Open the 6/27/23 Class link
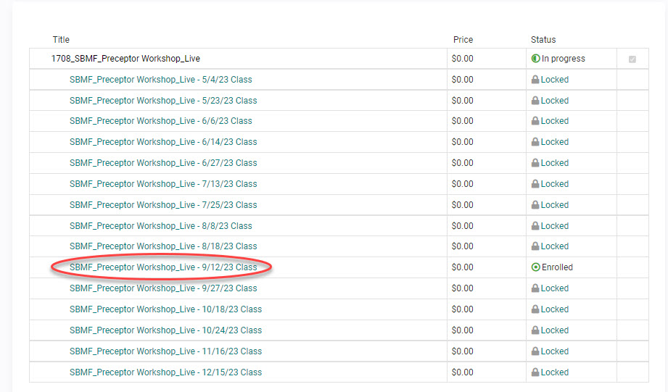The width and height of the screenshot is (668, 392). (163, 163)
